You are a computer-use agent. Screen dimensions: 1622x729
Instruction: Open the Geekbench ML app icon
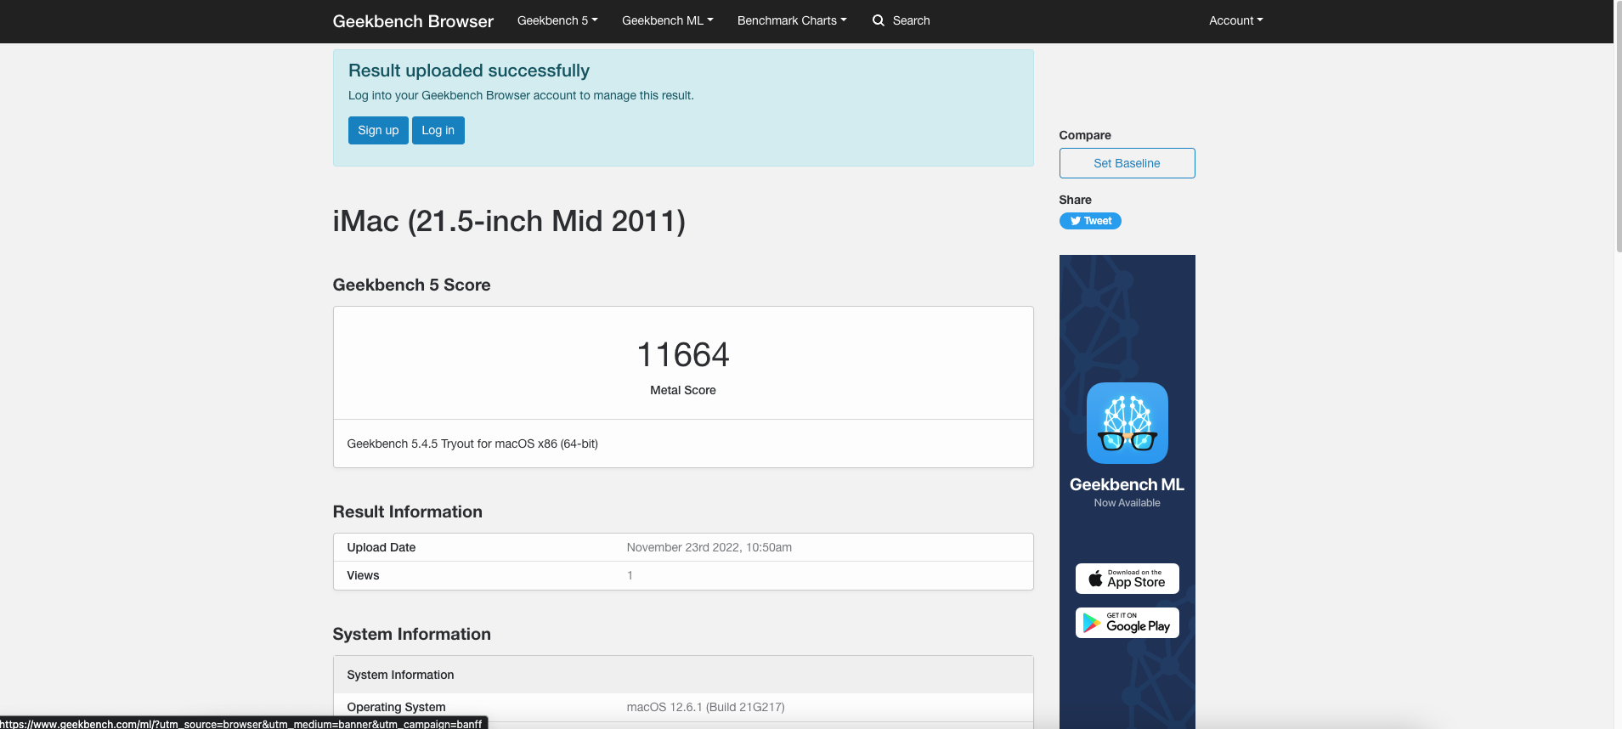point(1127,423)
